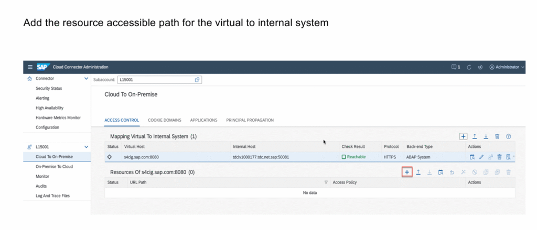The width and height of the screenshot is (537, 230).
Task: Edit the s4cig.sap.com:8080 mapping with pencil icon
Action: tap(481, 157)
